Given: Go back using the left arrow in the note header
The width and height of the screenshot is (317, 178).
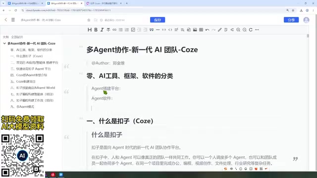Looking at the screenshot, I should 5,20.
